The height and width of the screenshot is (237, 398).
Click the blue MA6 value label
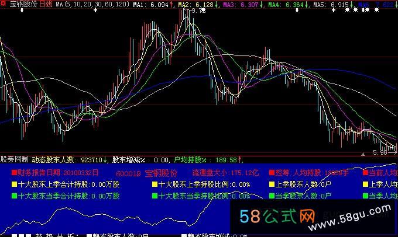point(378,5)
